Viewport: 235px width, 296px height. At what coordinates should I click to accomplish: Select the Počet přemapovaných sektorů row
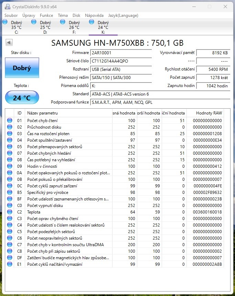coord(115,146)
